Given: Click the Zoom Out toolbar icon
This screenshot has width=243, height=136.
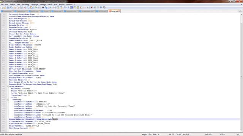Looking at the screenshot, I should point(54,8).
